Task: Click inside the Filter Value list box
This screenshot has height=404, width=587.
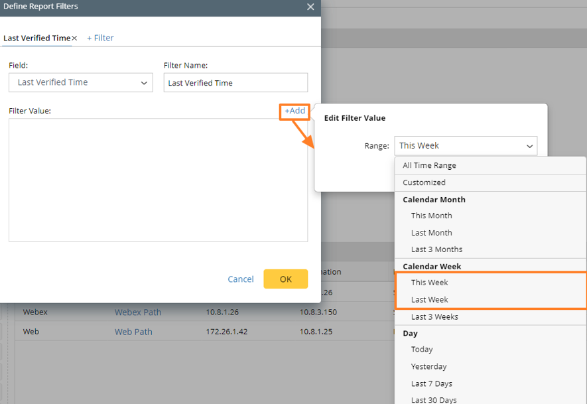Action: point(159,180)
